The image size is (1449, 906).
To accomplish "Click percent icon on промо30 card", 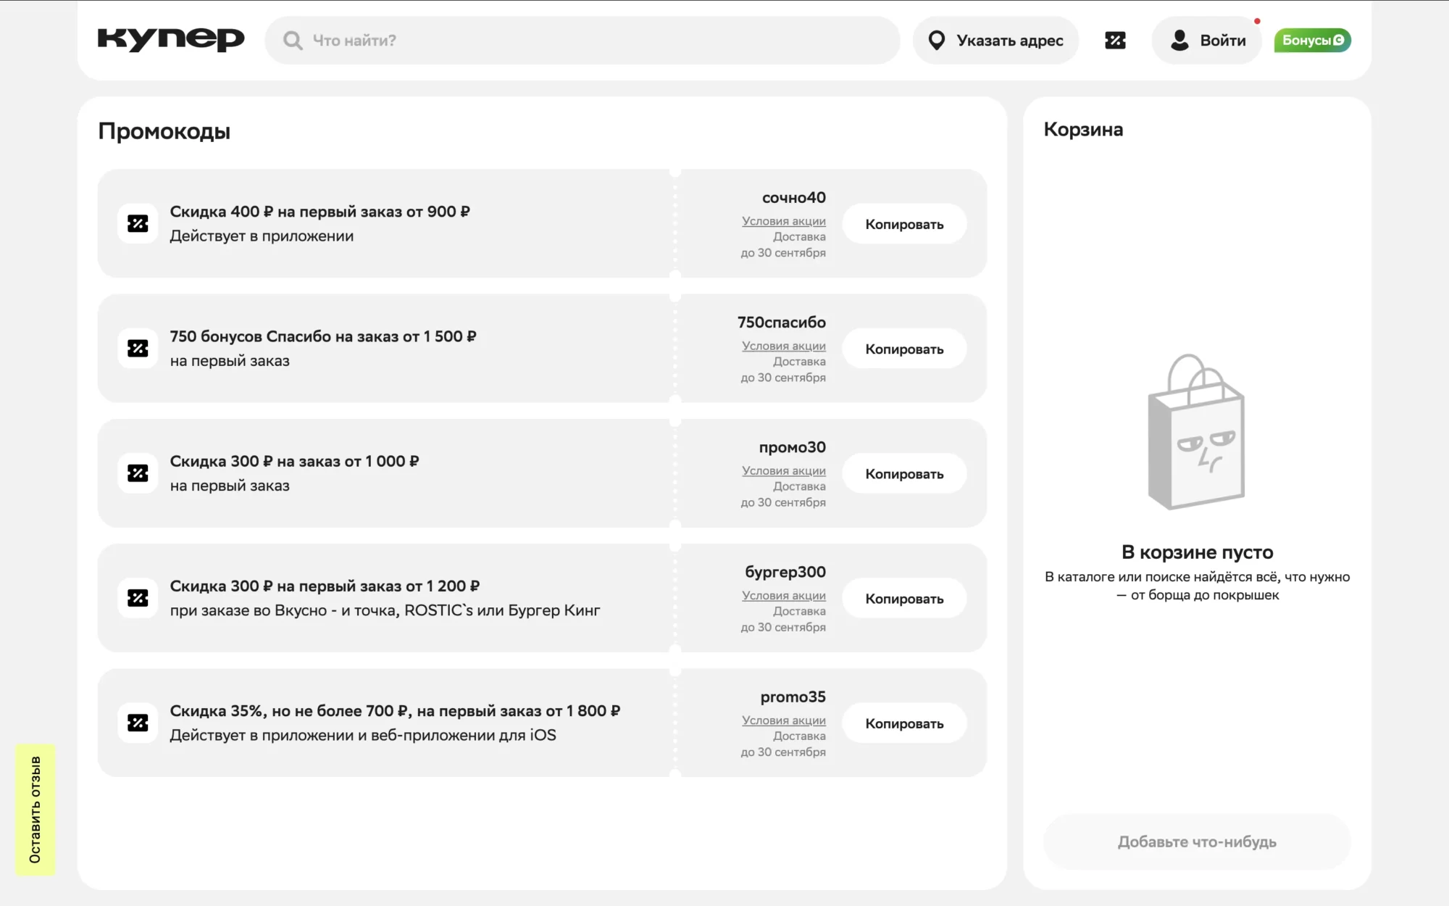I will pos(138,473).
